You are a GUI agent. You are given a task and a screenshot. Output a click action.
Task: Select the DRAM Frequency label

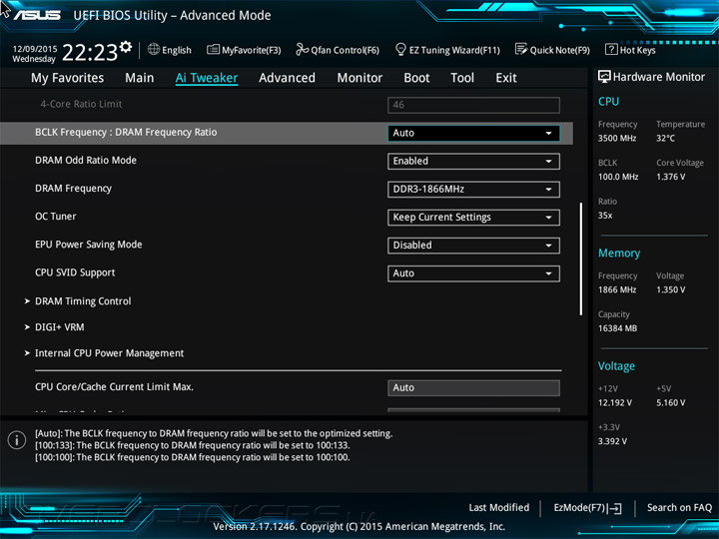pyautogui.click(x=73, y=189)
